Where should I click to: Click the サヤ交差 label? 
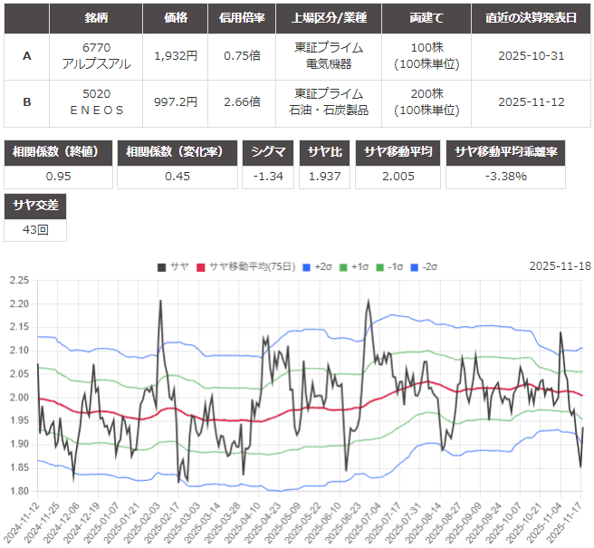(34, 206)
